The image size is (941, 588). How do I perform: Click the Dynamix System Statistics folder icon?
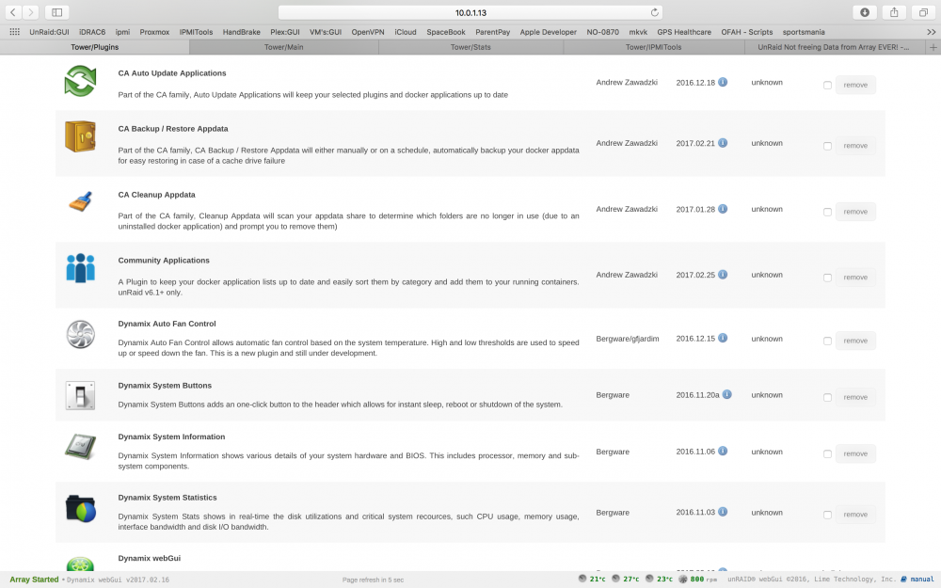80,508
